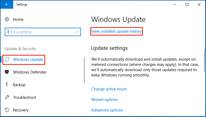Open Home via the gear icon
The width and height of the screenshot is (206, 117).
[7, 19]
